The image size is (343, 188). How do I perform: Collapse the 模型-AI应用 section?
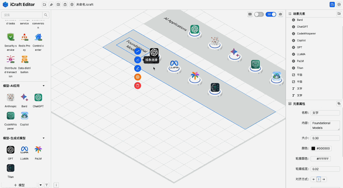[x=43, y=86]
